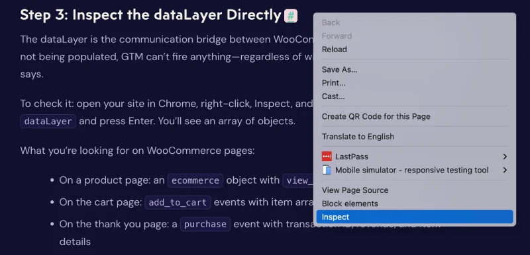The width and height of the screenshot is (530, 255).
Task: Expand the LastPass submenu arrow
Action: click(x=505, y=157)
